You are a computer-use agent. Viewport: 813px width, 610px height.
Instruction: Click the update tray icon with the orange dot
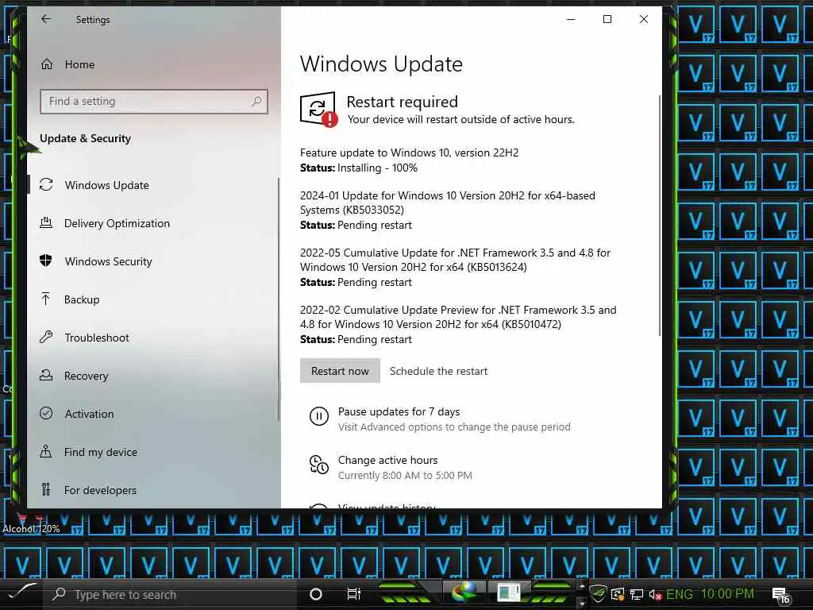[x=618, y=594]
